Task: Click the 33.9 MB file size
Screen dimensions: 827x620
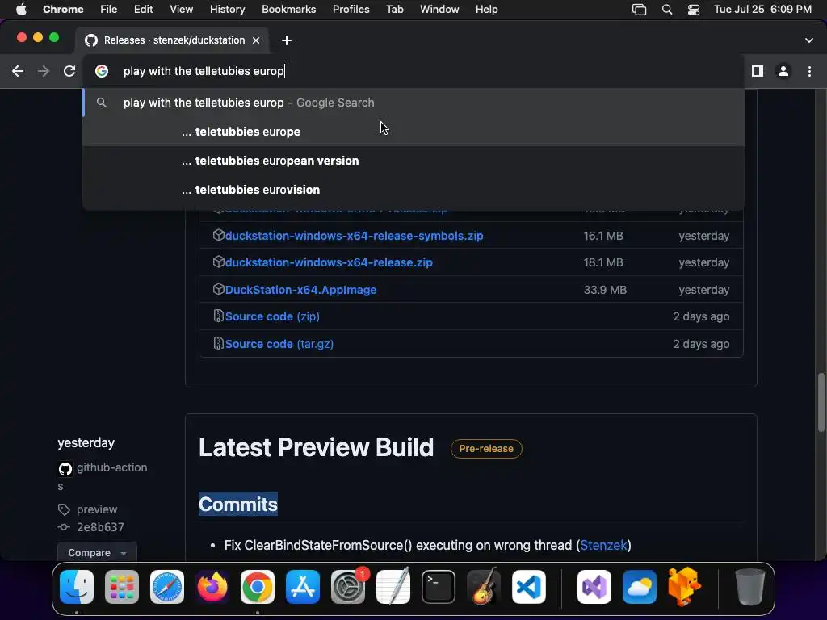Action: click(605, 290)
